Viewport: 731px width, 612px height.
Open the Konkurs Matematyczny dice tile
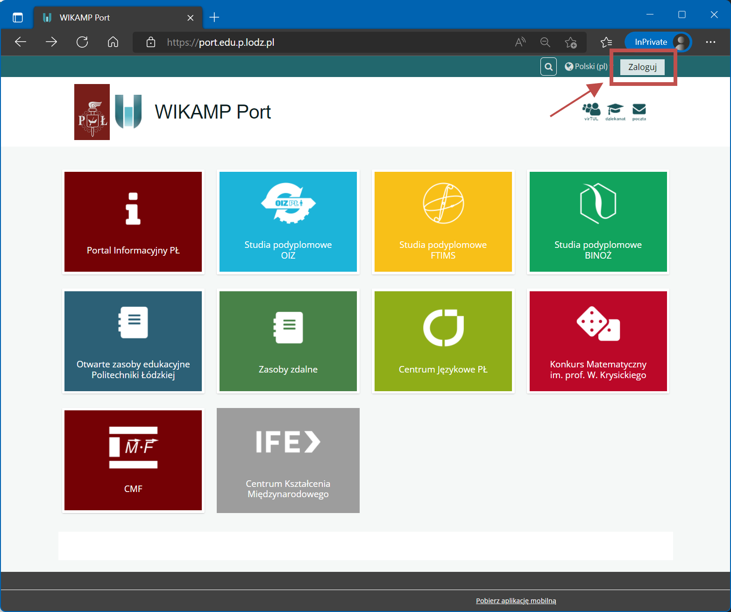(x=598, y=341)
